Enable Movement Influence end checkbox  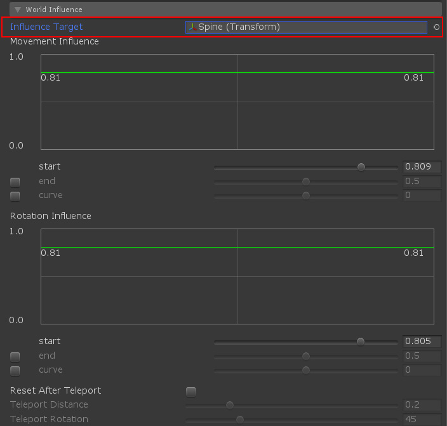click(15, 182)
